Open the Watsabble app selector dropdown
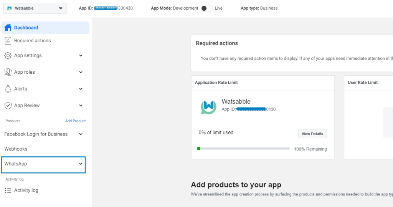393x207 pixels. pos(35,8)
